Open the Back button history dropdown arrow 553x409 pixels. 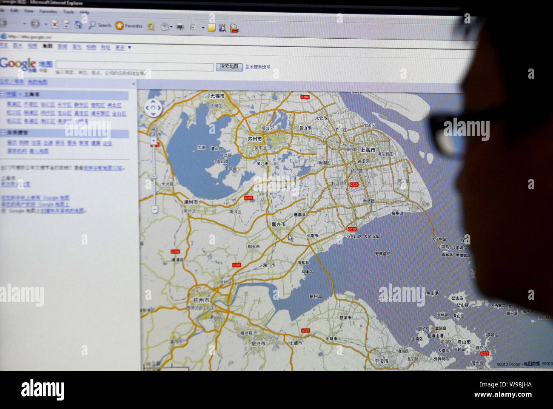click(x=24, y=24)
